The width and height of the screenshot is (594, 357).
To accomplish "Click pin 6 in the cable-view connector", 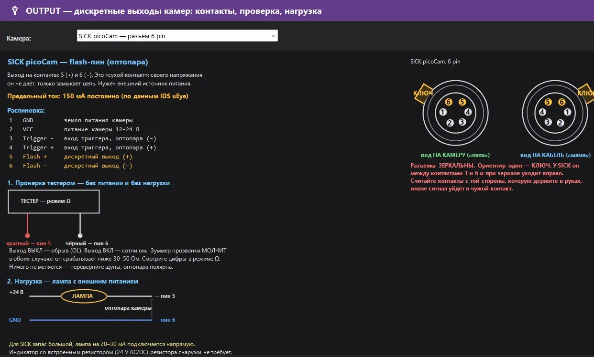I will pyautogui.click(x=561, y=102).
